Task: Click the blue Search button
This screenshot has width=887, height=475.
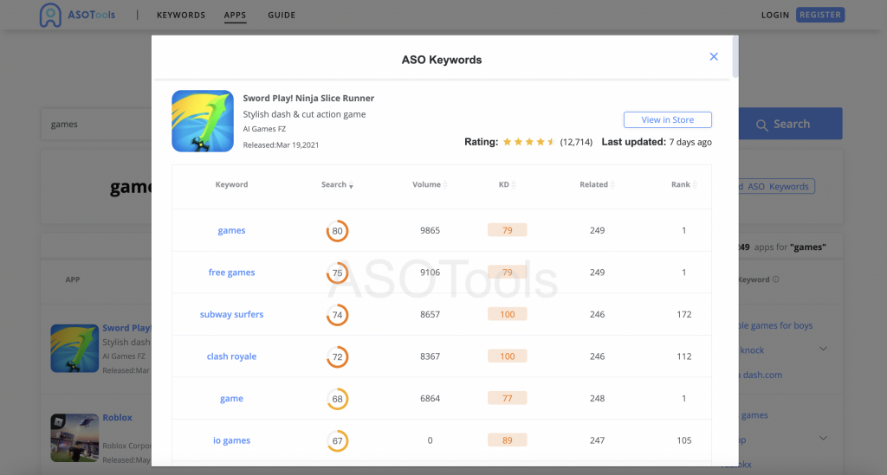Action: click(790, 124)
